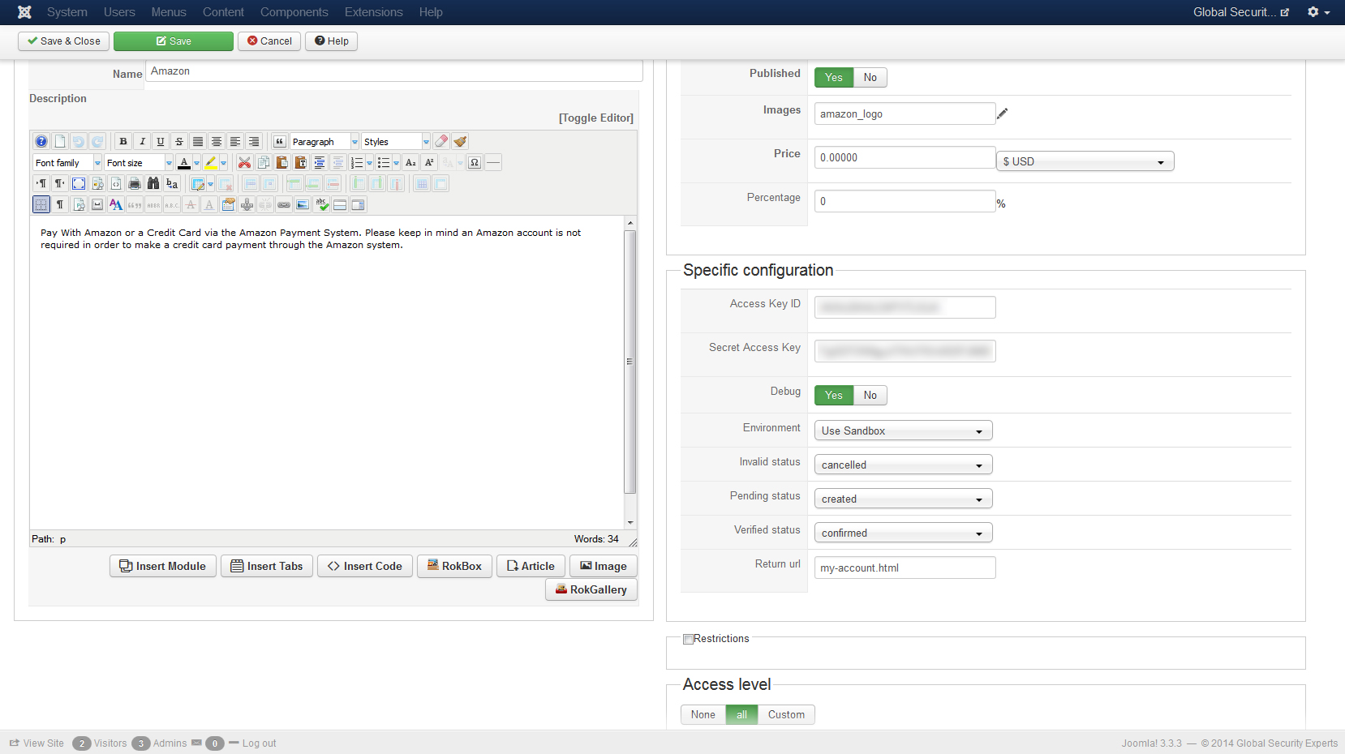Tick the Restrictions checkbox
This screenshot has height=754, width=1345.
(x=688, y=639)
